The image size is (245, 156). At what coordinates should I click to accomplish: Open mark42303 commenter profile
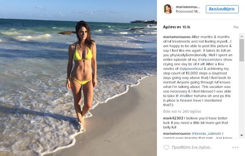coord(173,118)
